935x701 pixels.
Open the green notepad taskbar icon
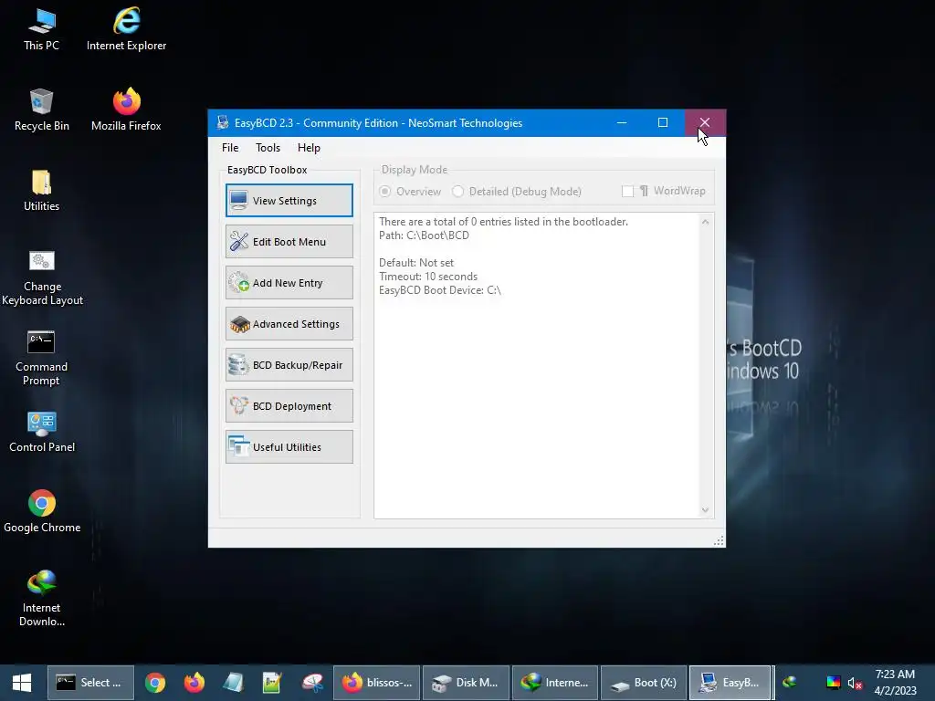point(272,683)
